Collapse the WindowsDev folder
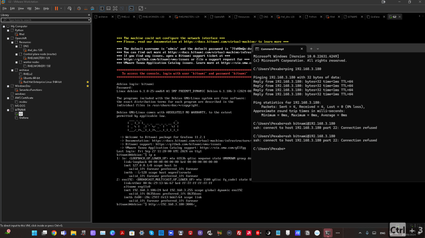 (x=8, y=86)
